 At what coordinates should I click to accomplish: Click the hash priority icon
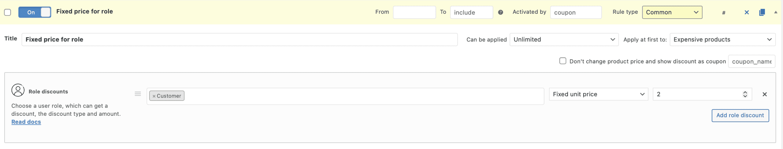point(724,12)
